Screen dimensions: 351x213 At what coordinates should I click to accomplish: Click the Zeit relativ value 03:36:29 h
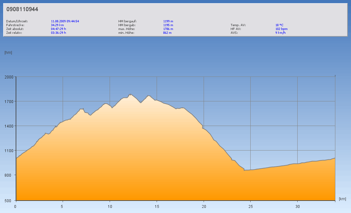click(59, 33)
